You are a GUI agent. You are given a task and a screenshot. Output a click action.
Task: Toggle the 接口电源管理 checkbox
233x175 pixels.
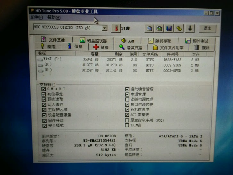click(x=127, y=104)
